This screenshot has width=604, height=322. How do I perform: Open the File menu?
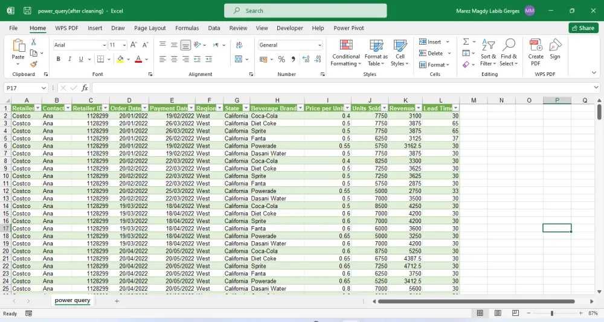coord(13,28)
